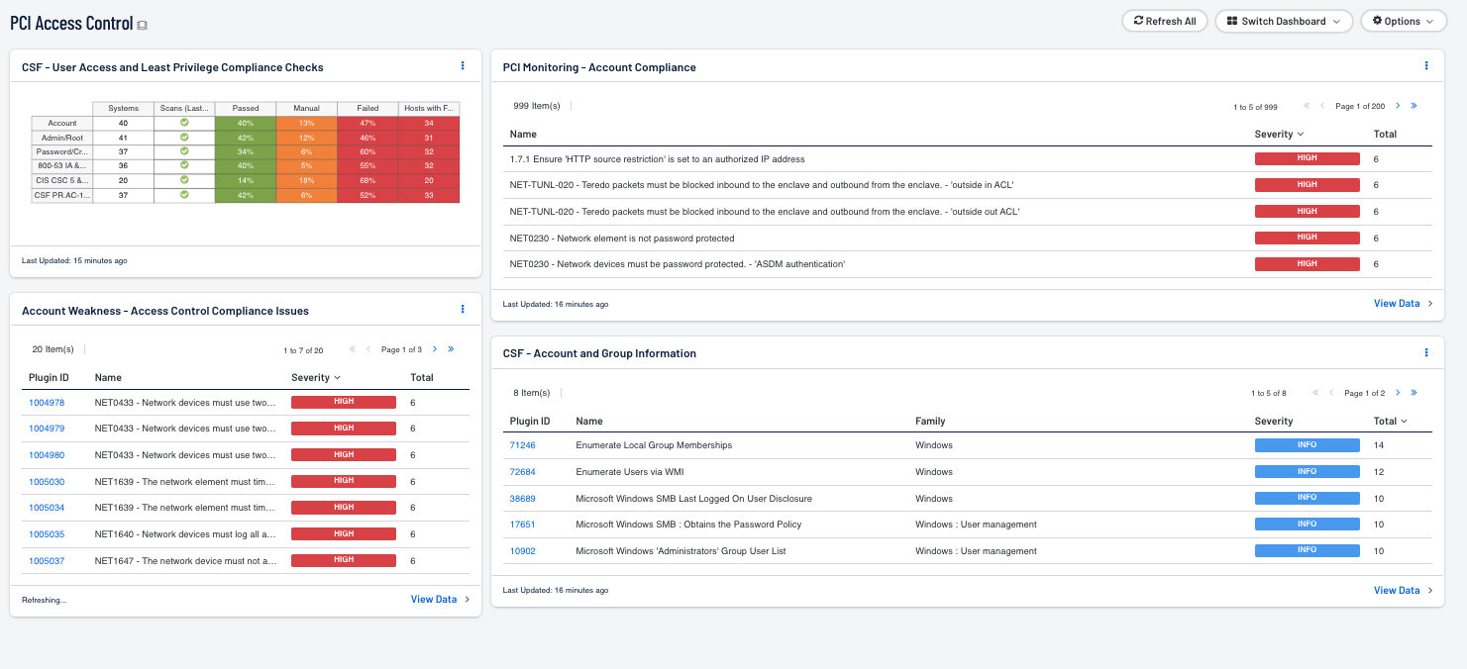Image resolution: width=1467 pixels, height=669 pixels.
Task: Jump to first page in Account Weakness panel
Action: coord(352,349)
